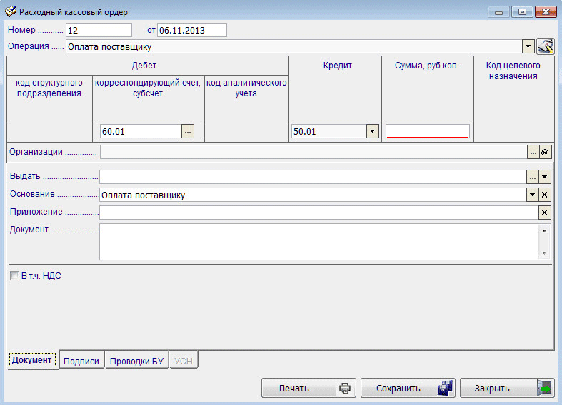The height and width of the screenshot is (405, 562).
Task: Expand the Основание dropdown arrow
Action: pyautogui.click(x=532, y=195)
